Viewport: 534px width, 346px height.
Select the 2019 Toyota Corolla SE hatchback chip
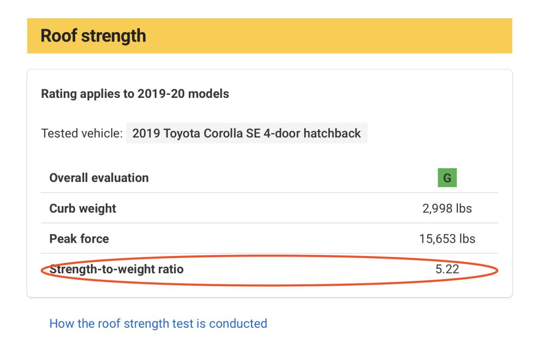coord(246,133)
